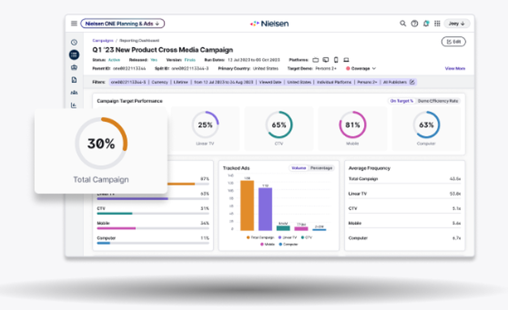
Task: Click the date range filter chip
Action: pos(224,82)
